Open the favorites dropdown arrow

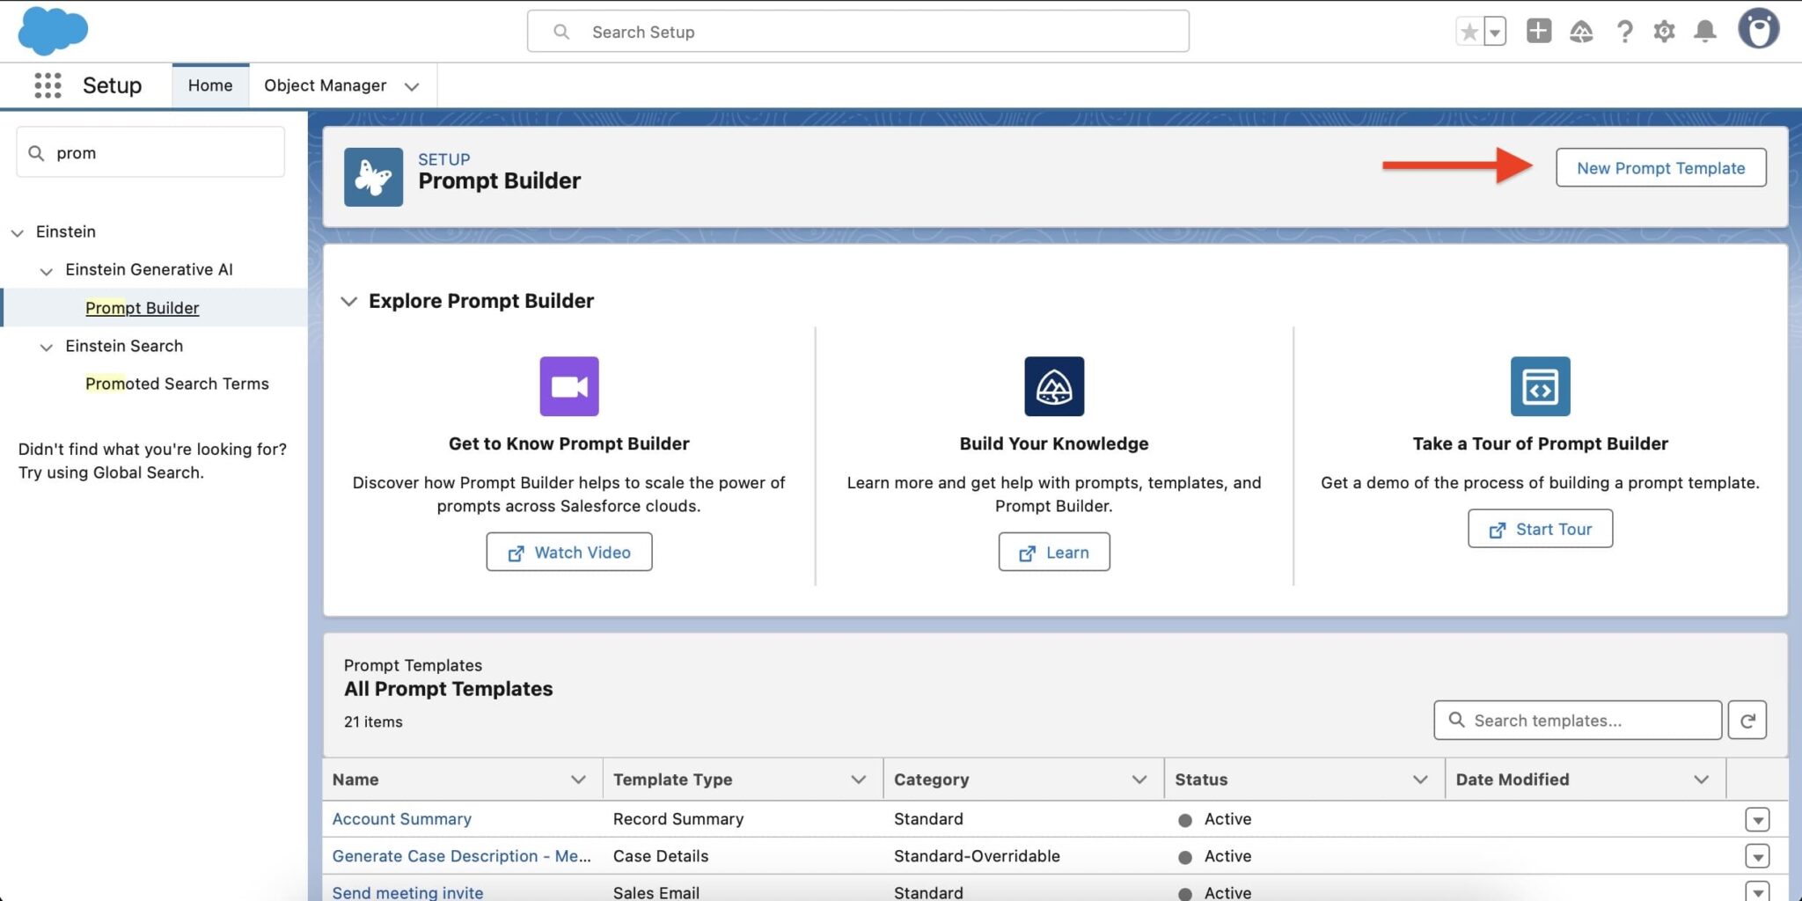pos(1493,31)
